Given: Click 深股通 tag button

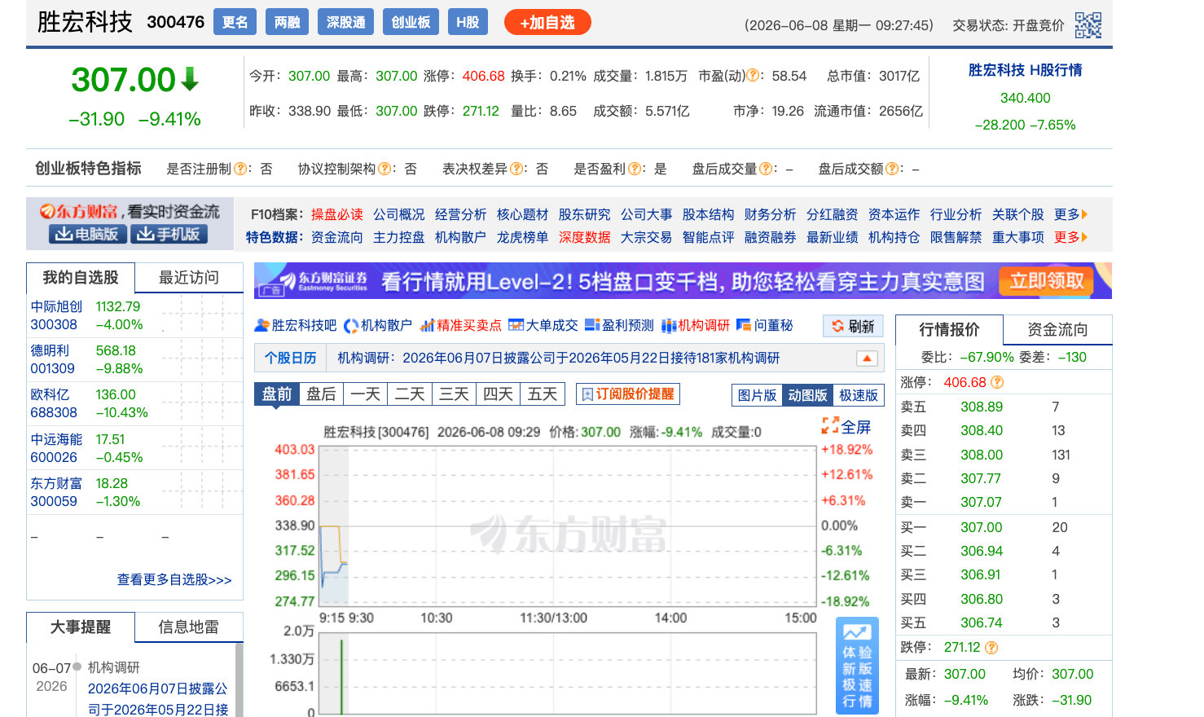Looking at the screenshot, I should (x=346, y=22).
